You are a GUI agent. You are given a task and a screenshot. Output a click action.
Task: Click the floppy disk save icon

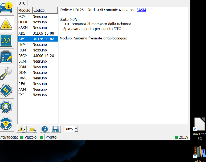(55, 129)
